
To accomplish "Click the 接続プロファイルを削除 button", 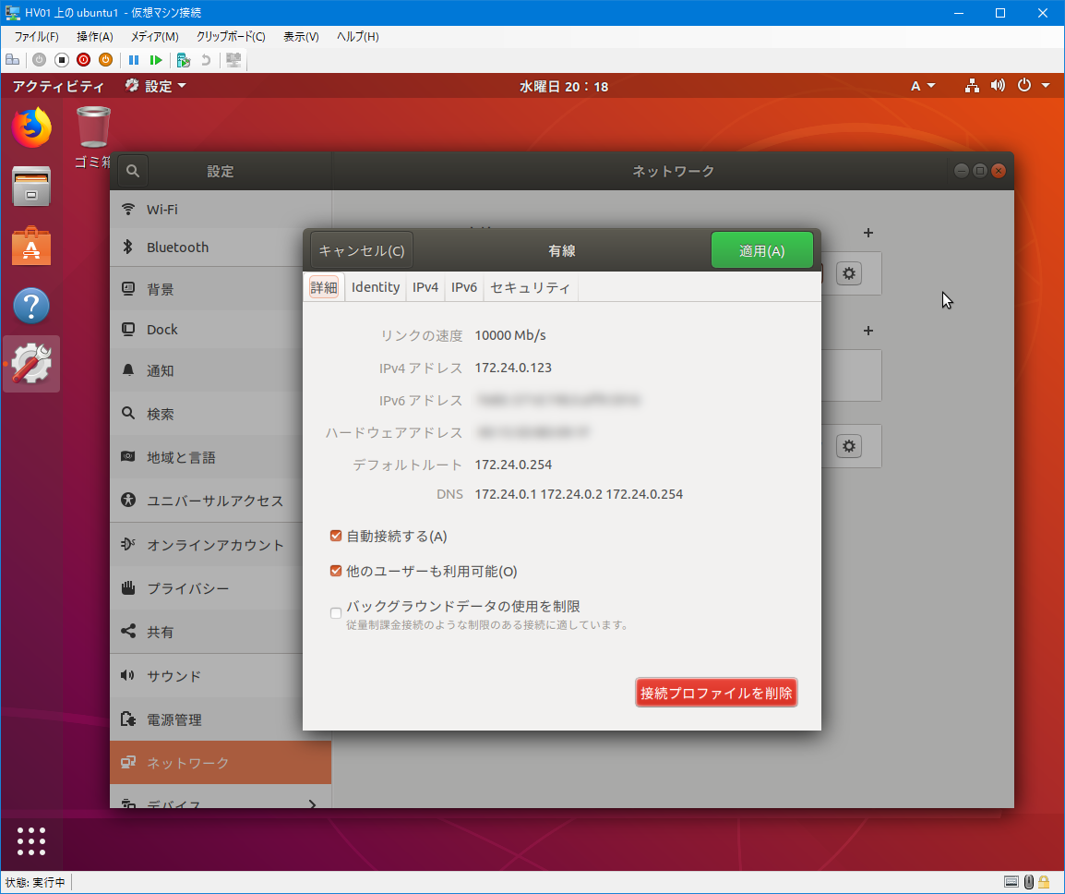I will 716,693.
